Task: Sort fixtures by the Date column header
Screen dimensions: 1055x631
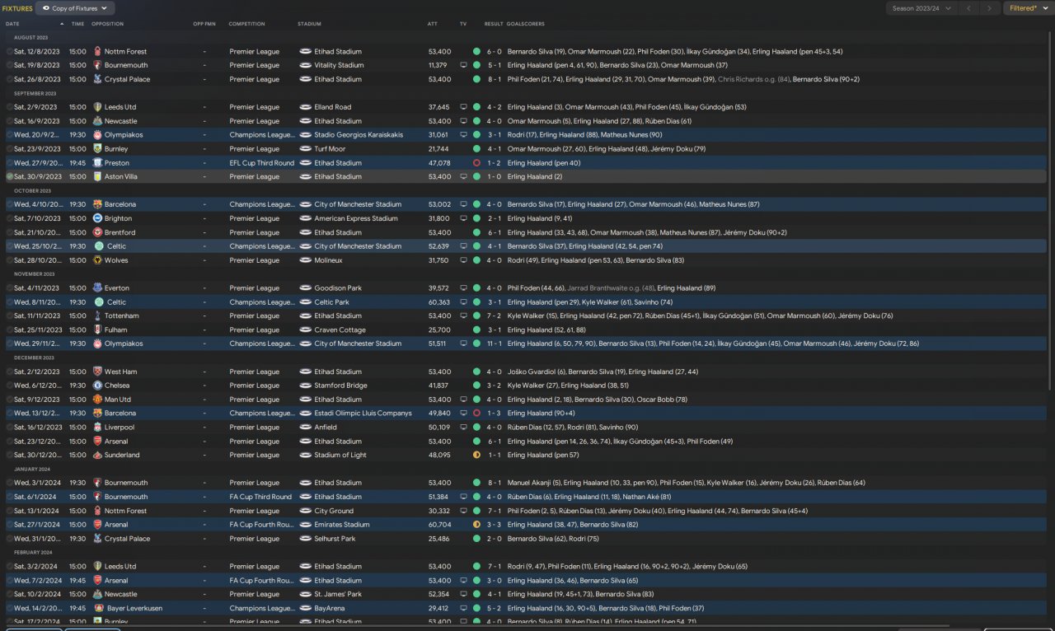Action: (x=12, y=24)
